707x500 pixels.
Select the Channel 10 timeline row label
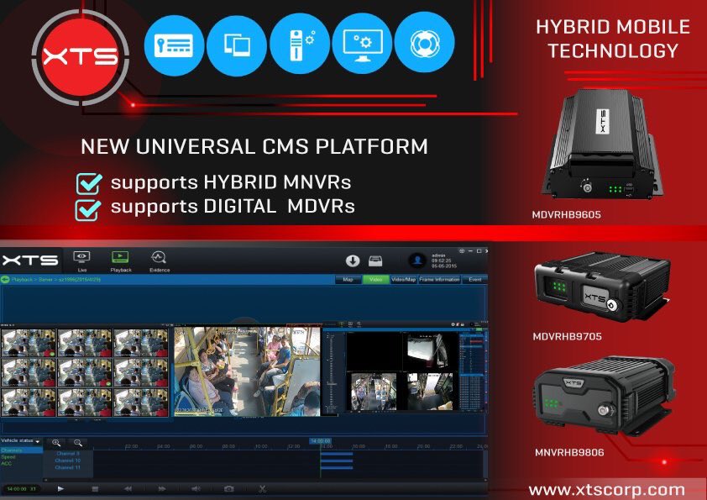(x=68, y=461)
